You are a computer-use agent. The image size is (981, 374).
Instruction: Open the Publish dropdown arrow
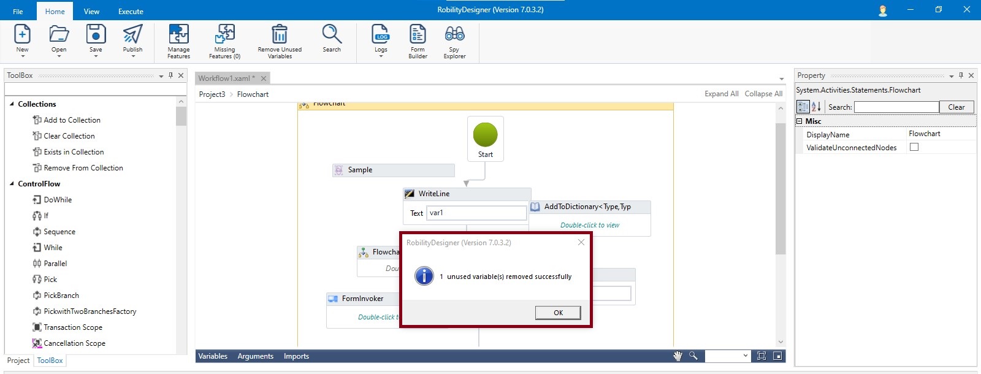click(x=132, y=56)
